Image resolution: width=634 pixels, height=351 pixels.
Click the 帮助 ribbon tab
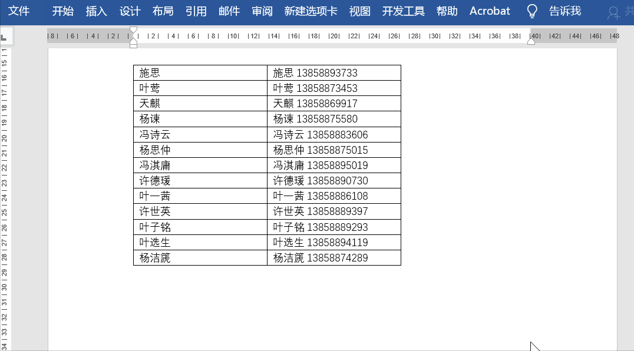pyautogui.click(x=447, y=11)
